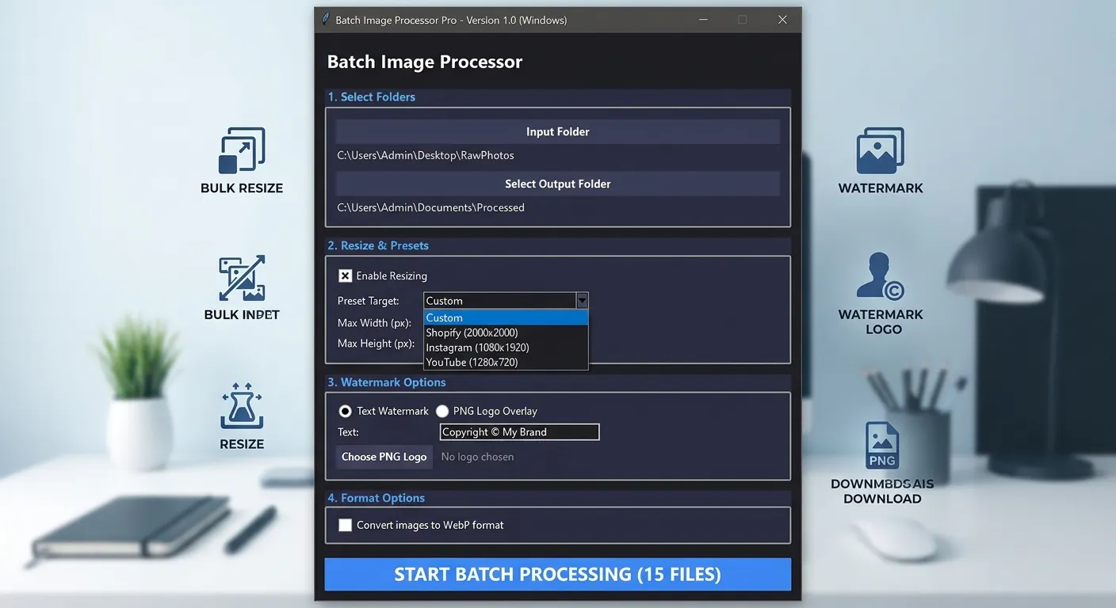Click the Input Folder button

[x=558, y=131]
